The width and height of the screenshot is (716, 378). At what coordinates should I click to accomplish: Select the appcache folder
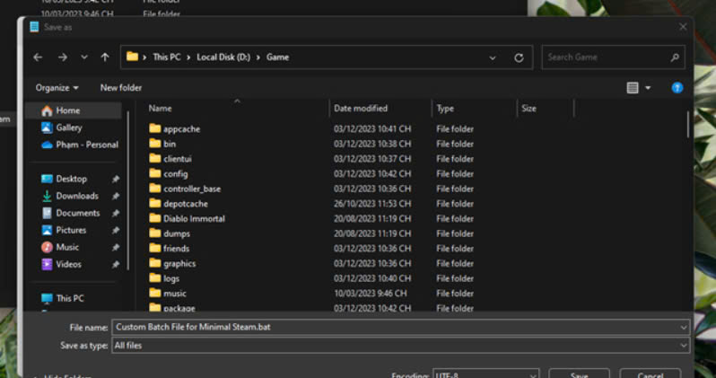coord(181,128)
